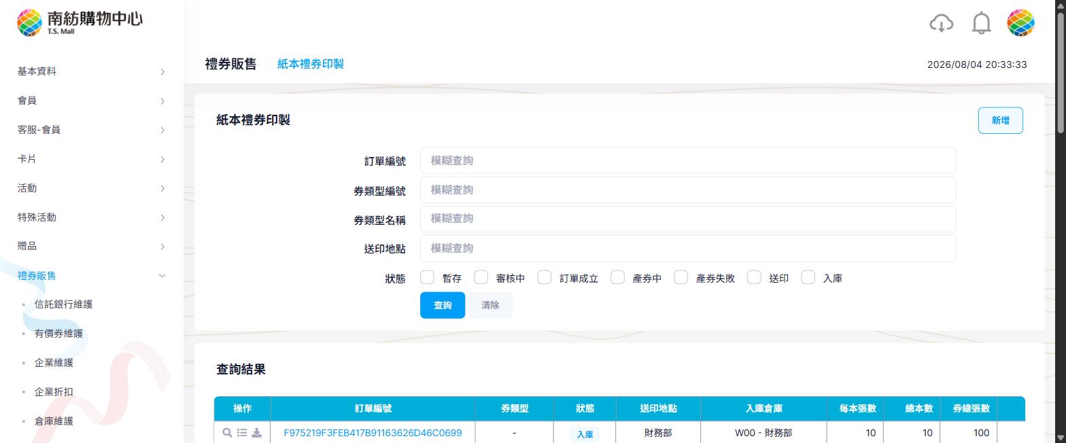
Task: Expand the 卡片 menu
Action: [x=92, y=159]
